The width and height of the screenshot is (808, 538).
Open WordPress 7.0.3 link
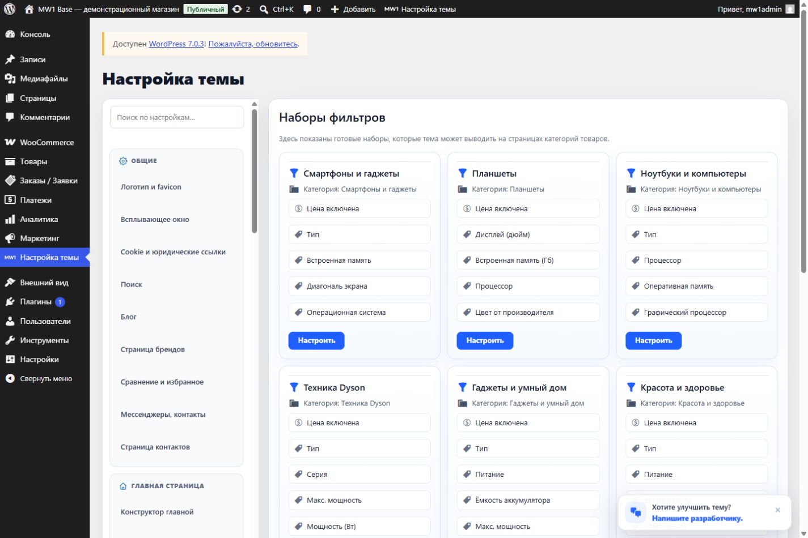(176, 44)
